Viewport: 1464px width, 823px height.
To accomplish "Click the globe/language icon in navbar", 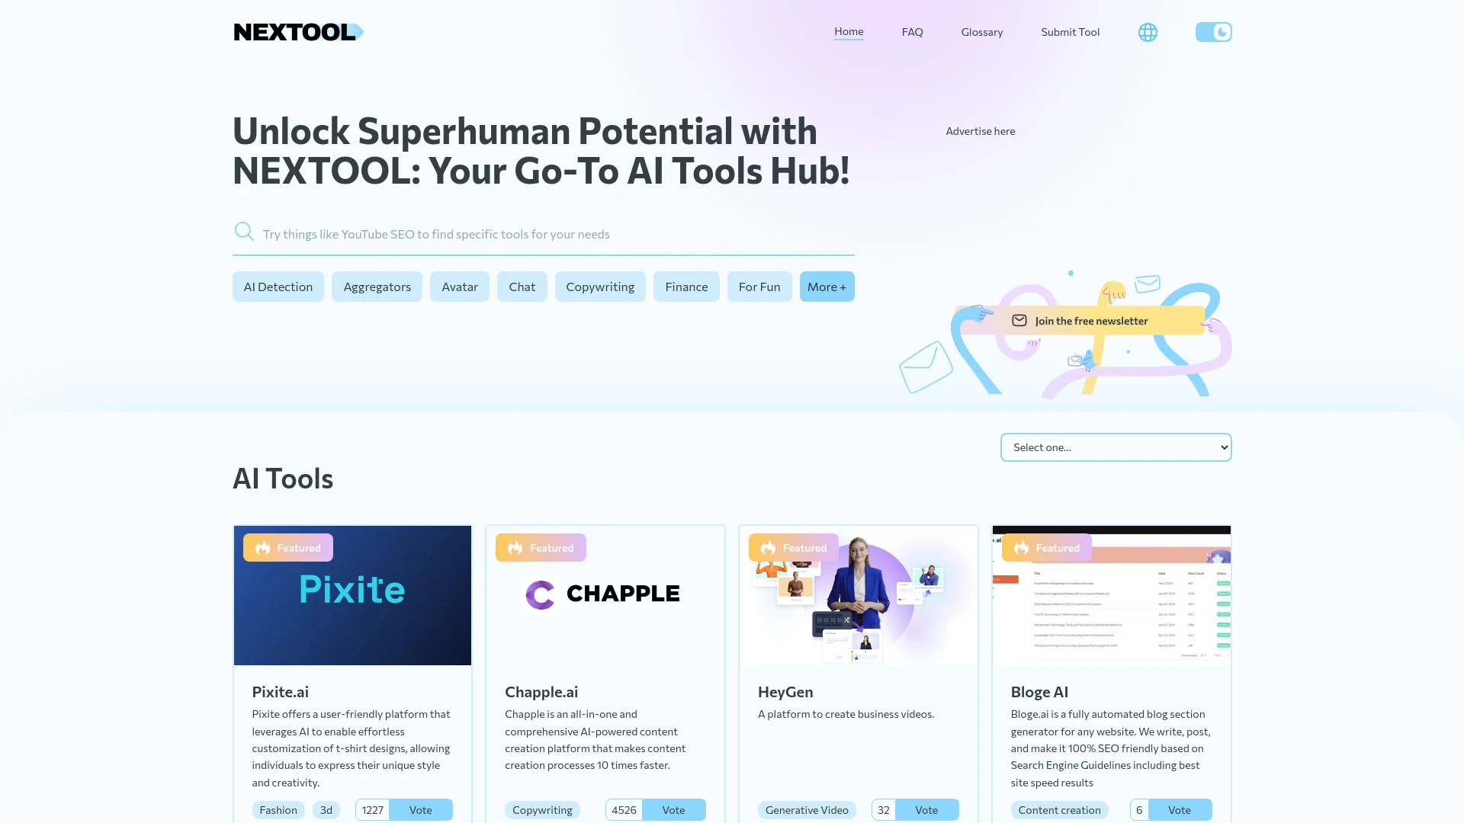I will (1148, 32).
